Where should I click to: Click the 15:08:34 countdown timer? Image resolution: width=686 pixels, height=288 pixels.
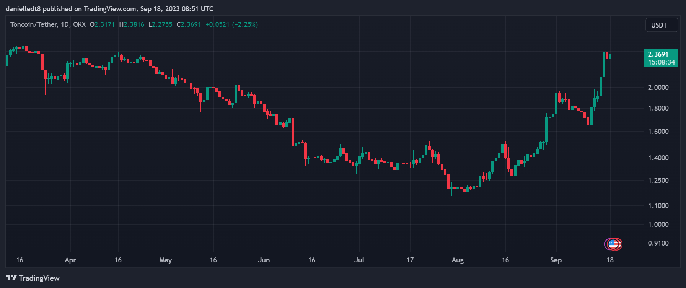pyautogui.click(x=662, y=62)
